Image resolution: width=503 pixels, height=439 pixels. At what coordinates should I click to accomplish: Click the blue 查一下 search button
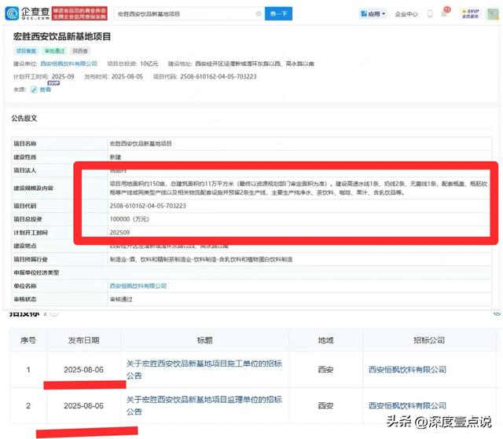coord(278,14)
